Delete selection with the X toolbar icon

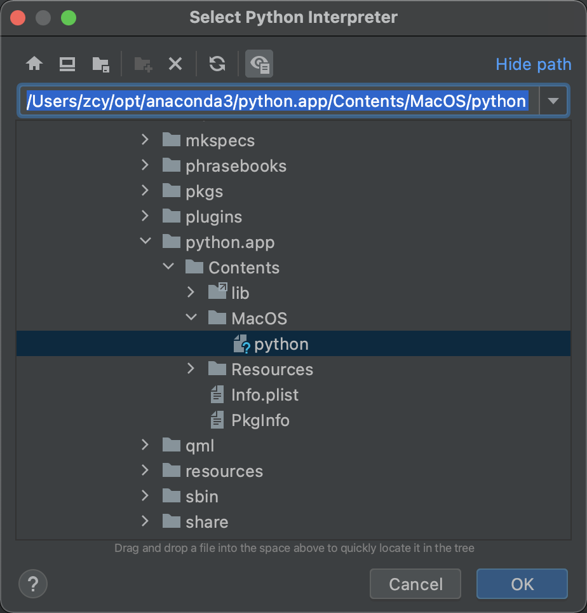175,64
